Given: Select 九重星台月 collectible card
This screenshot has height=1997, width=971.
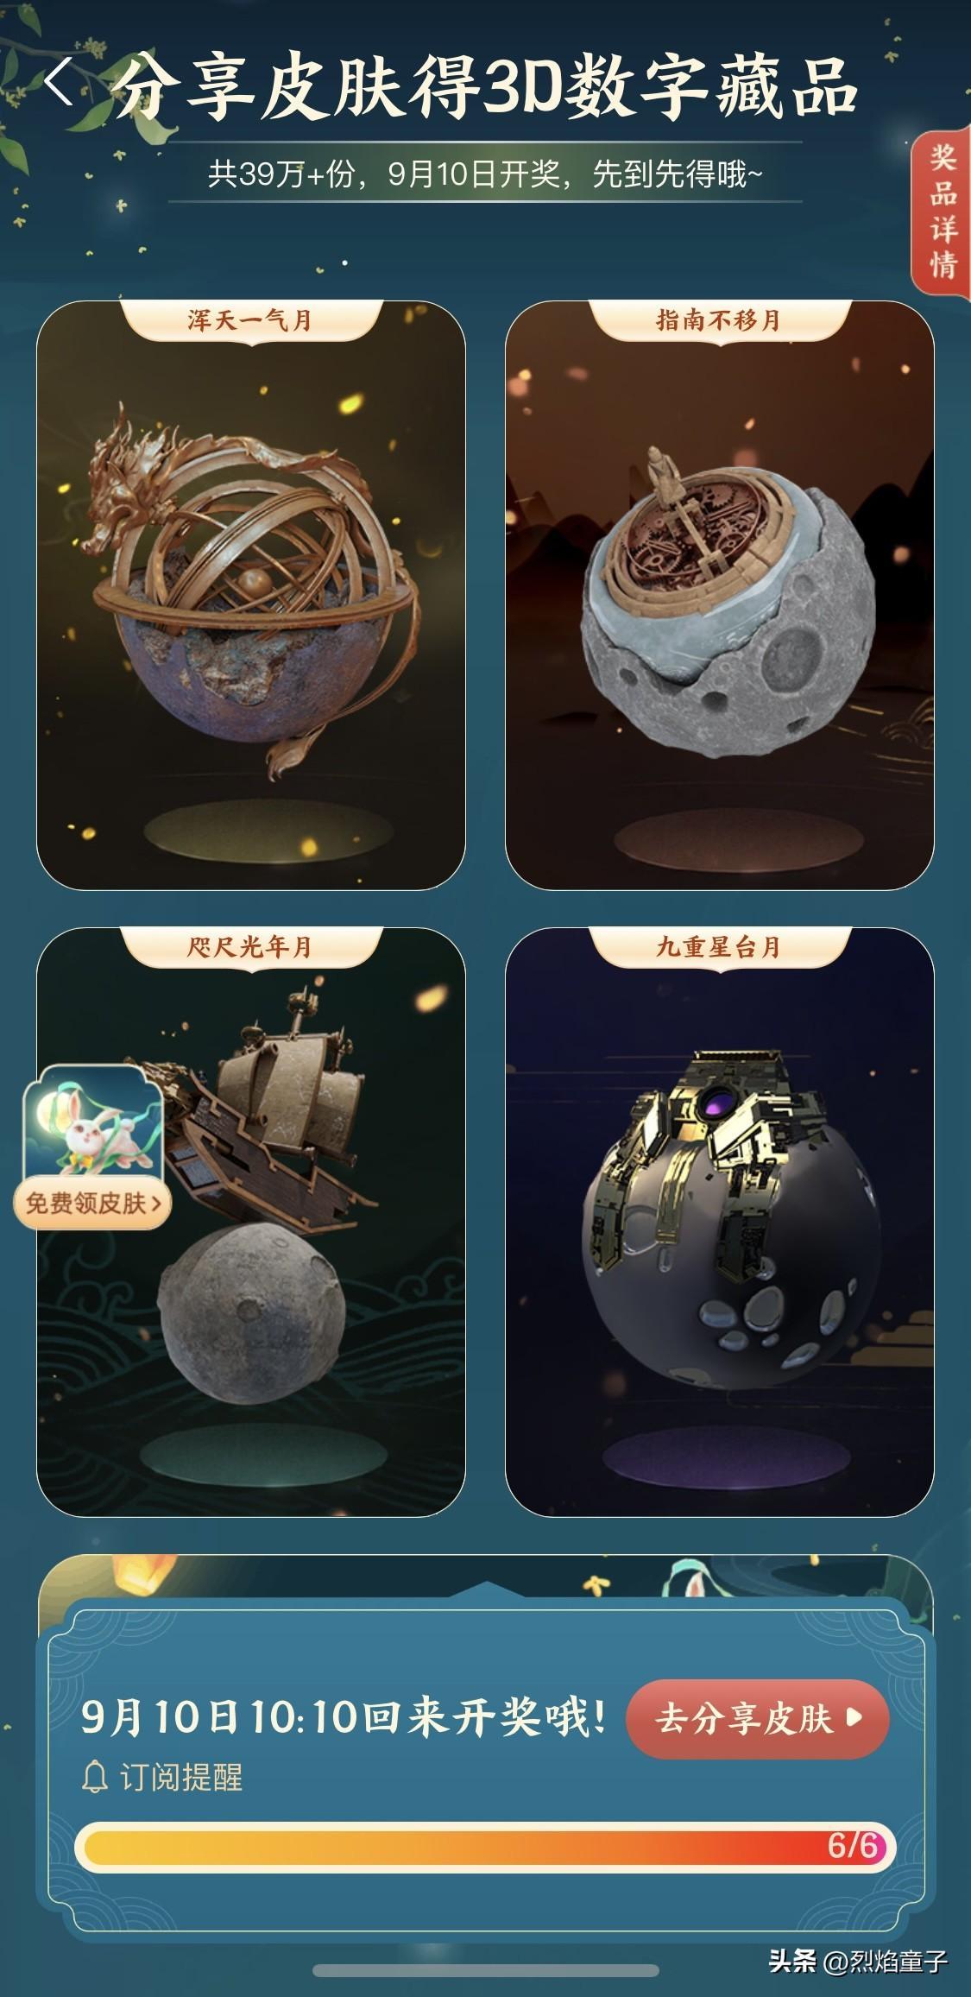Looking at the screenshot, I should tap(719, 1222).
